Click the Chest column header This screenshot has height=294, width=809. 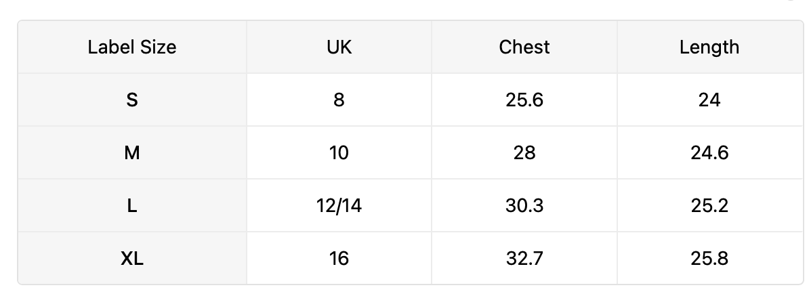[524, 47]
